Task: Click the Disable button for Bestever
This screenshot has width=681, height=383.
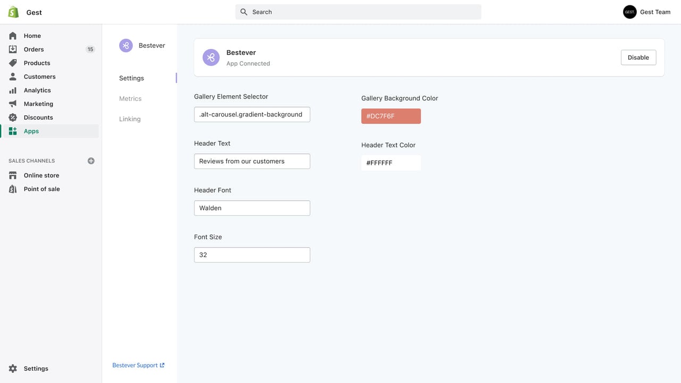Action: [638, 57]
